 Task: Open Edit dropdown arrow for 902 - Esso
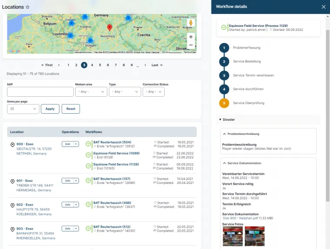pos(76,205)
